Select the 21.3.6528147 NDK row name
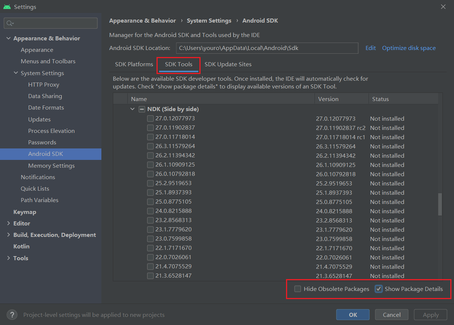This screenshot has width=454, height=325. [x=174, y=276]
